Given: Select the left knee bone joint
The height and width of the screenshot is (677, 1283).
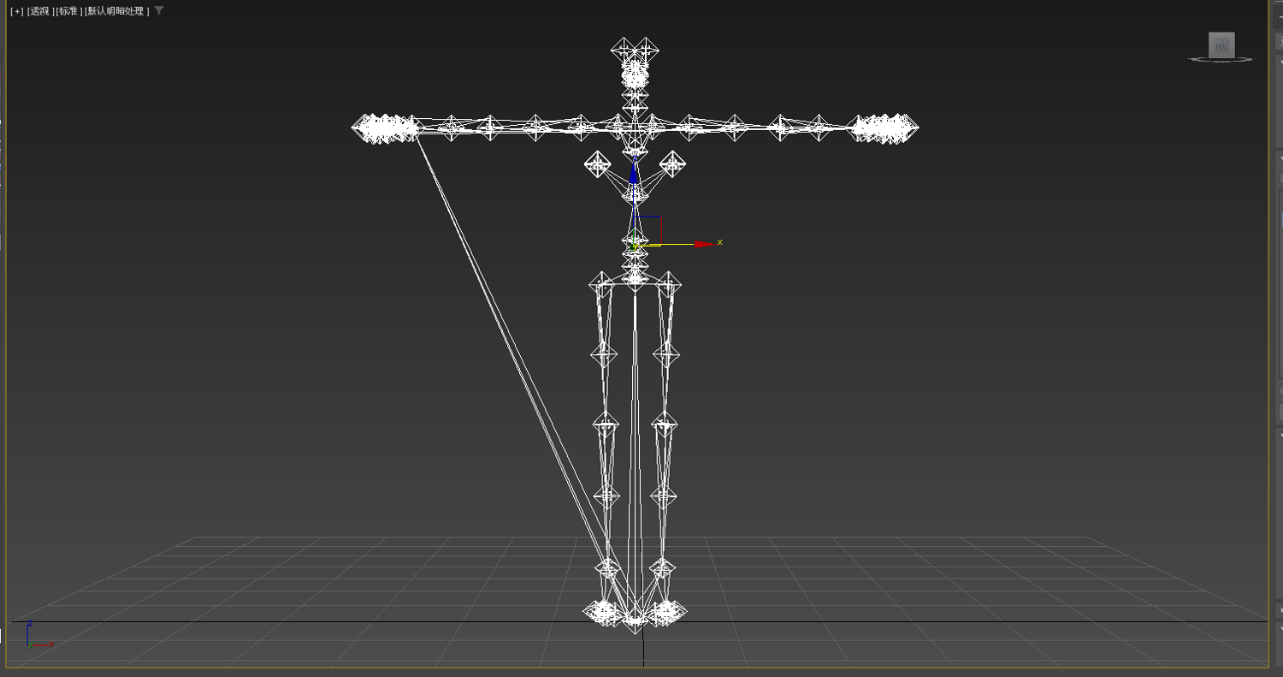Looking at the screenshot, I should pyautogui.click(x=606, y=423).
